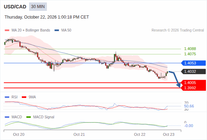Click the black 1.4032 current price tag
Image resolution: width=207 pixels, height=140 pixels.
tap(193, 71)
